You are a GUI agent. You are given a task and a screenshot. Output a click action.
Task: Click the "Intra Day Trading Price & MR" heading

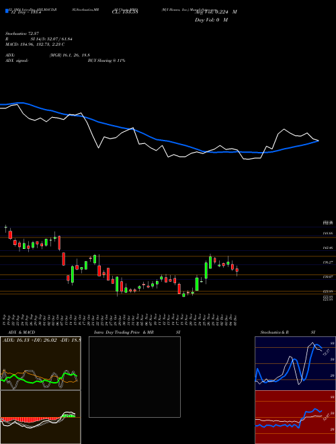[x=124, y=332]
